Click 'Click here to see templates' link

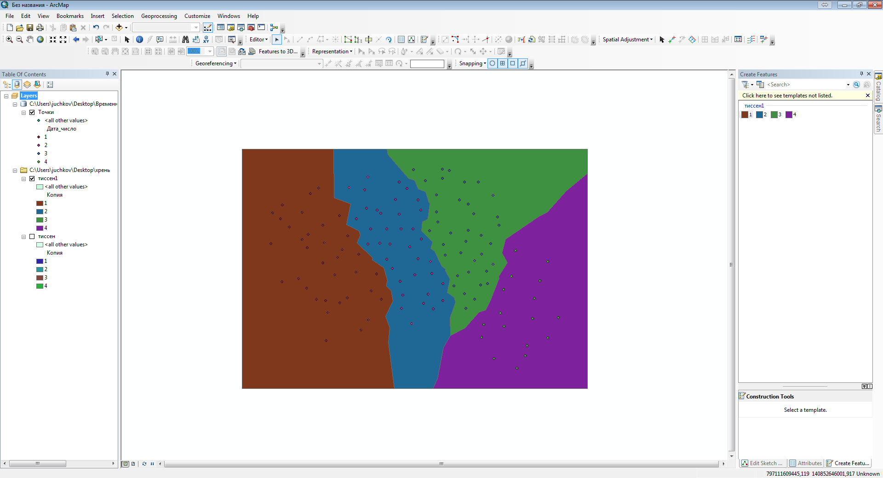[x=787, y=96]
